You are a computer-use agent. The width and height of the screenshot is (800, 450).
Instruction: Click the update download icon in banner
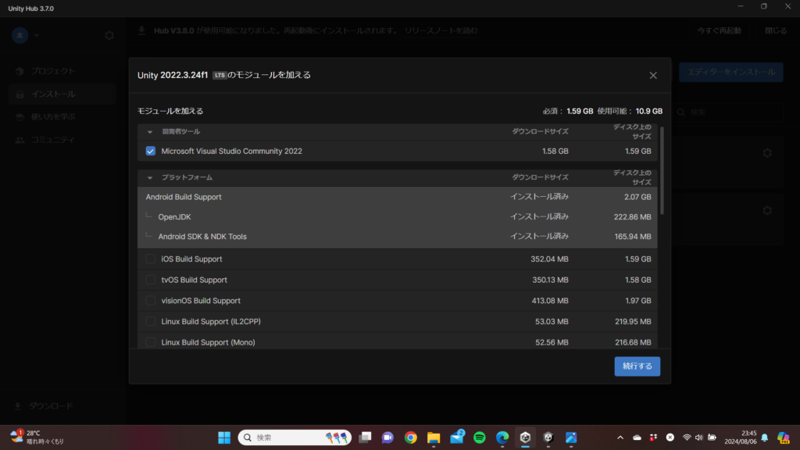coord(142,30)
